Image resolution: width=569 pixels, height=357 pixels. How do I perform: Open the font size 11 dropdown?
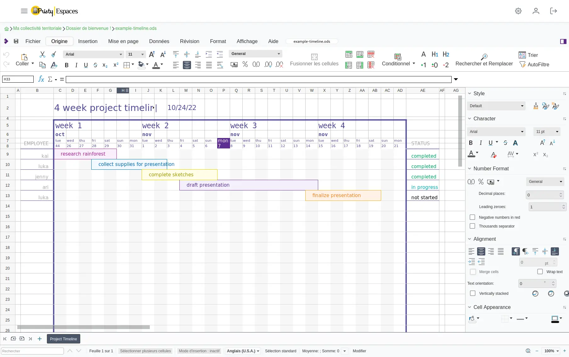136,54
